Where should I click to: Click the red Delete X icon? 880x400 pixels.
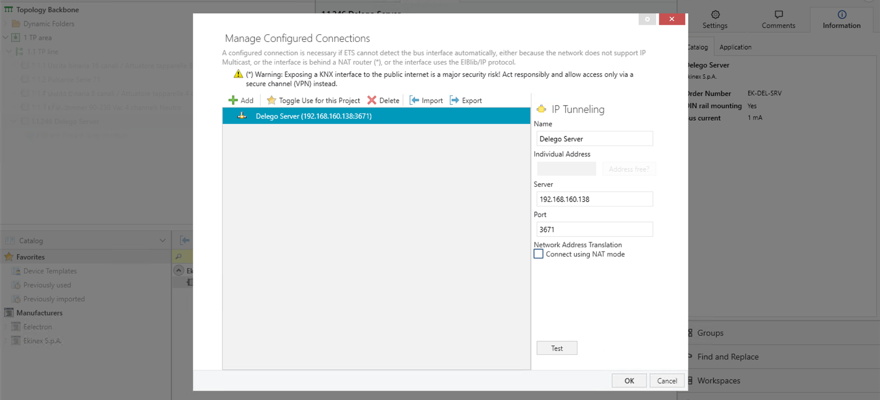(x=372, y=100)
